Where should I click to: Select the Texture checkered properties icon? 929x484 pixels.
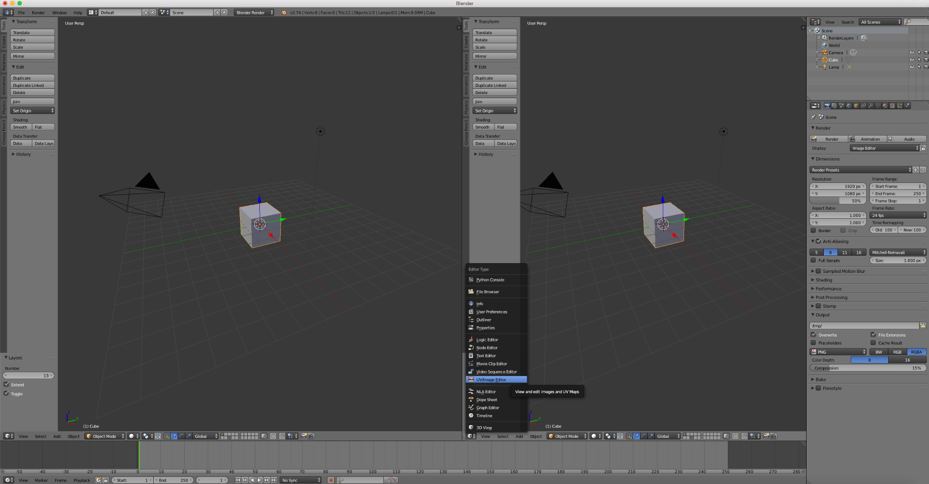point(892,106)
